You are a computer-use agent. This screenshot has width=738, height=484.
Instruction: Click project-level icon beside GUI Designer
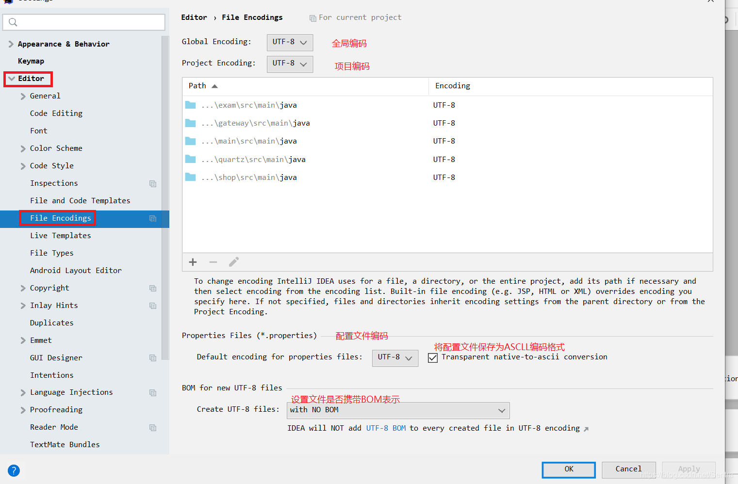coord(153,358)
